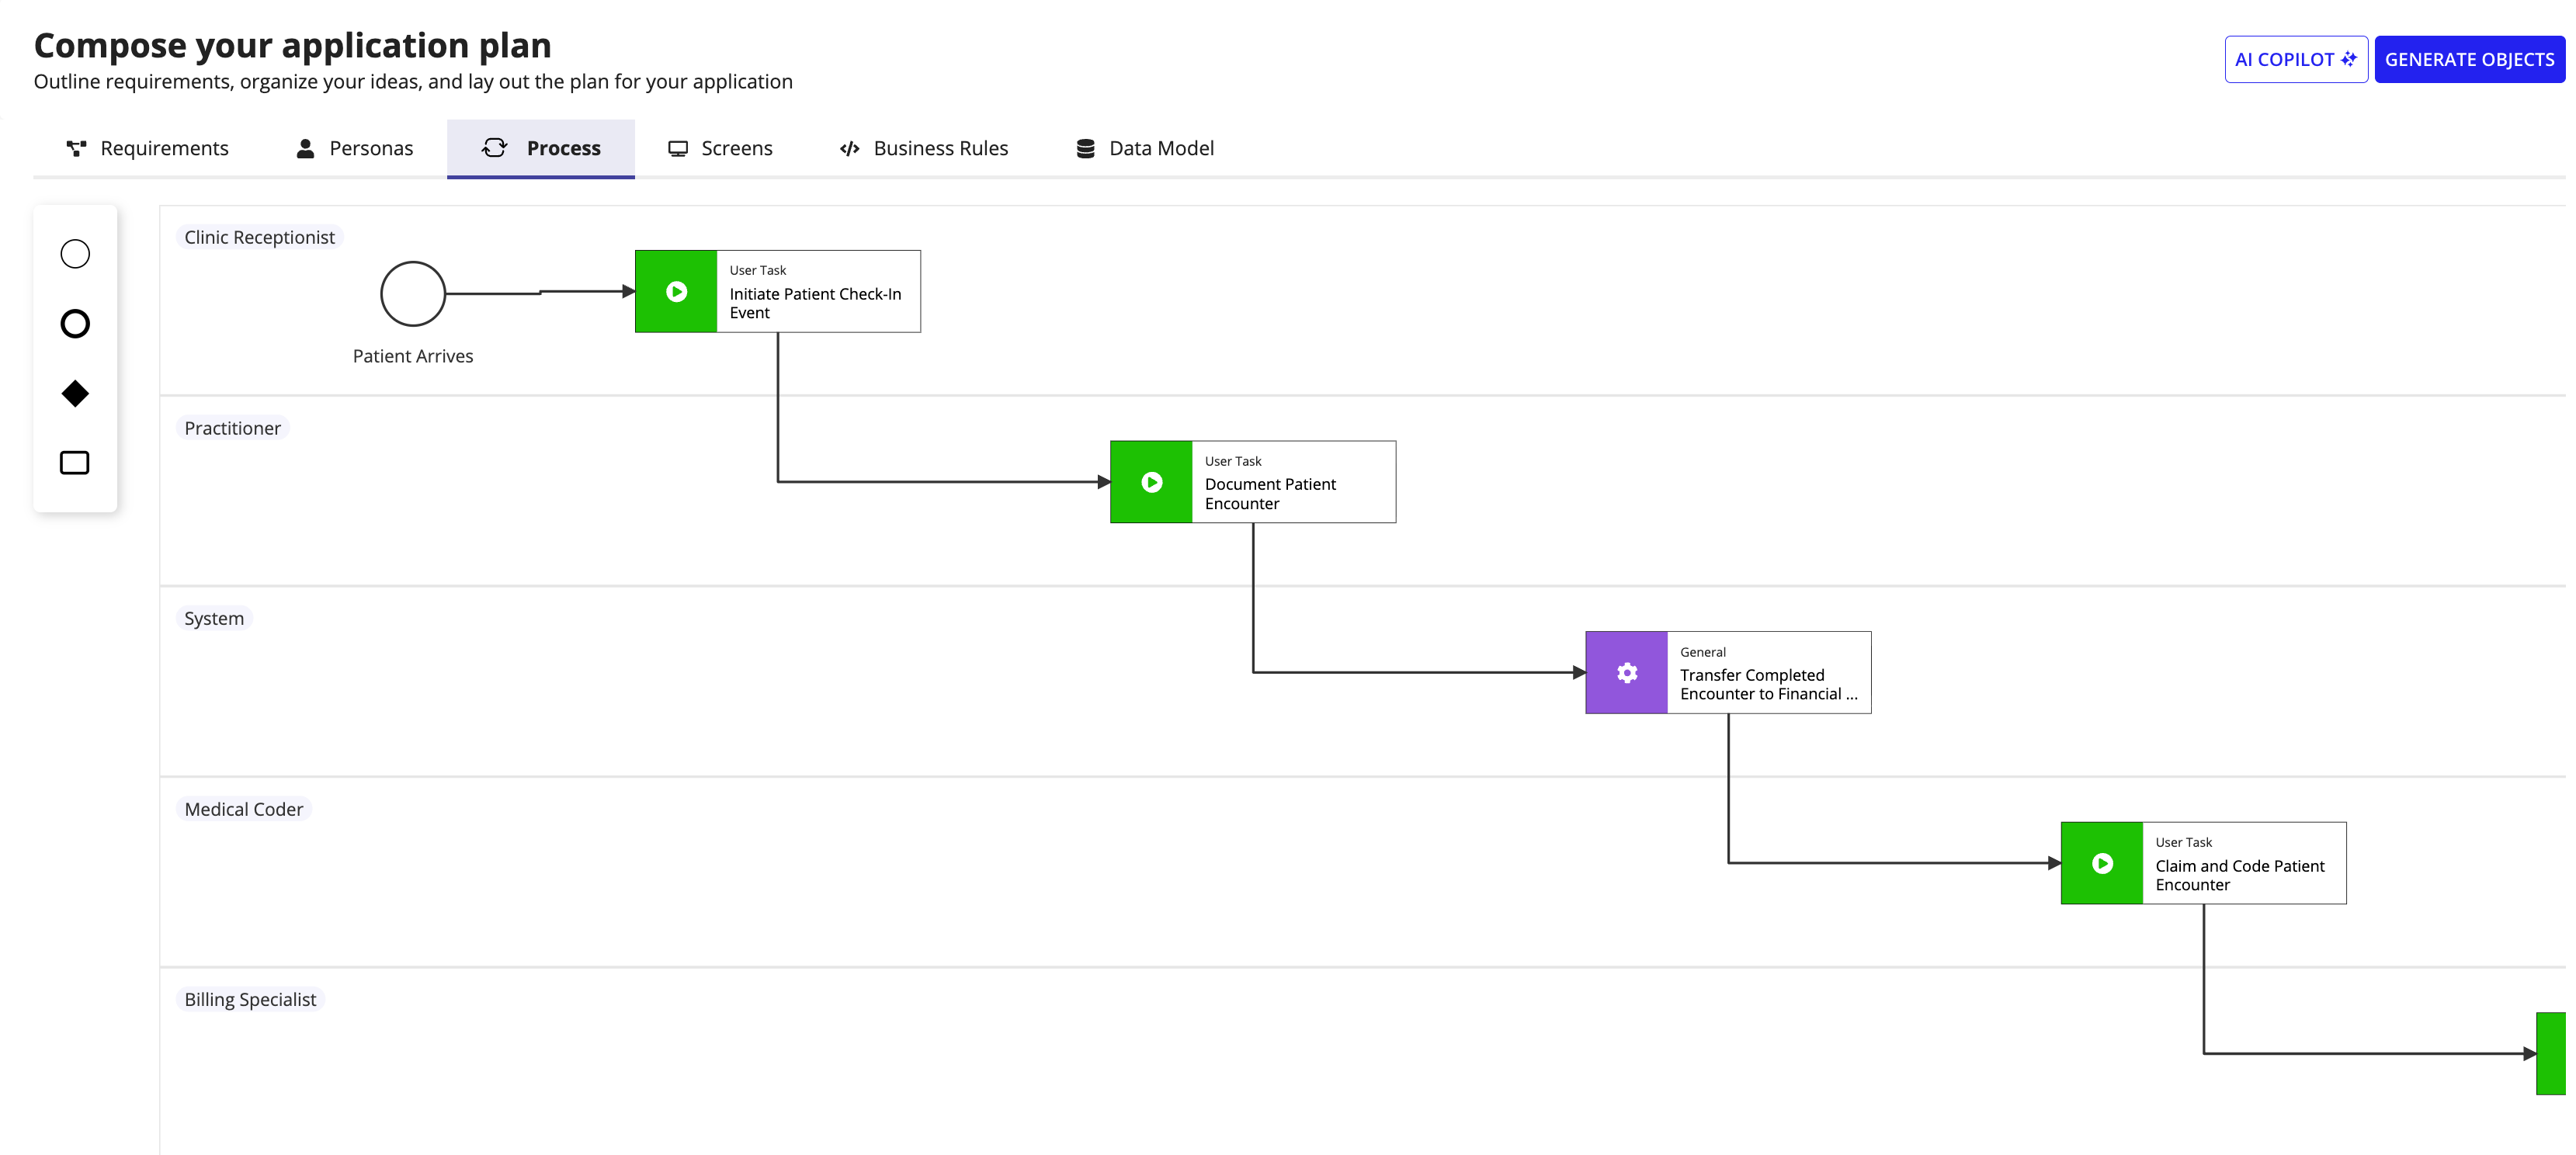This screenshot has height=1155, width=2576.
Task: Click the Patient Arrives label
Action: [x=413, y=356]
